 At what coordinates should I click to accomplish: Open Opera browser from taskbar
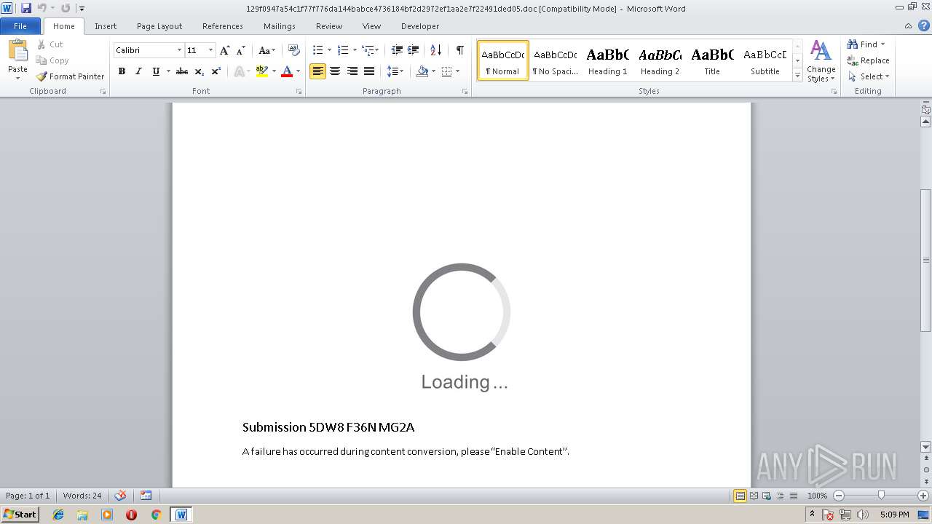click(131, 515)
